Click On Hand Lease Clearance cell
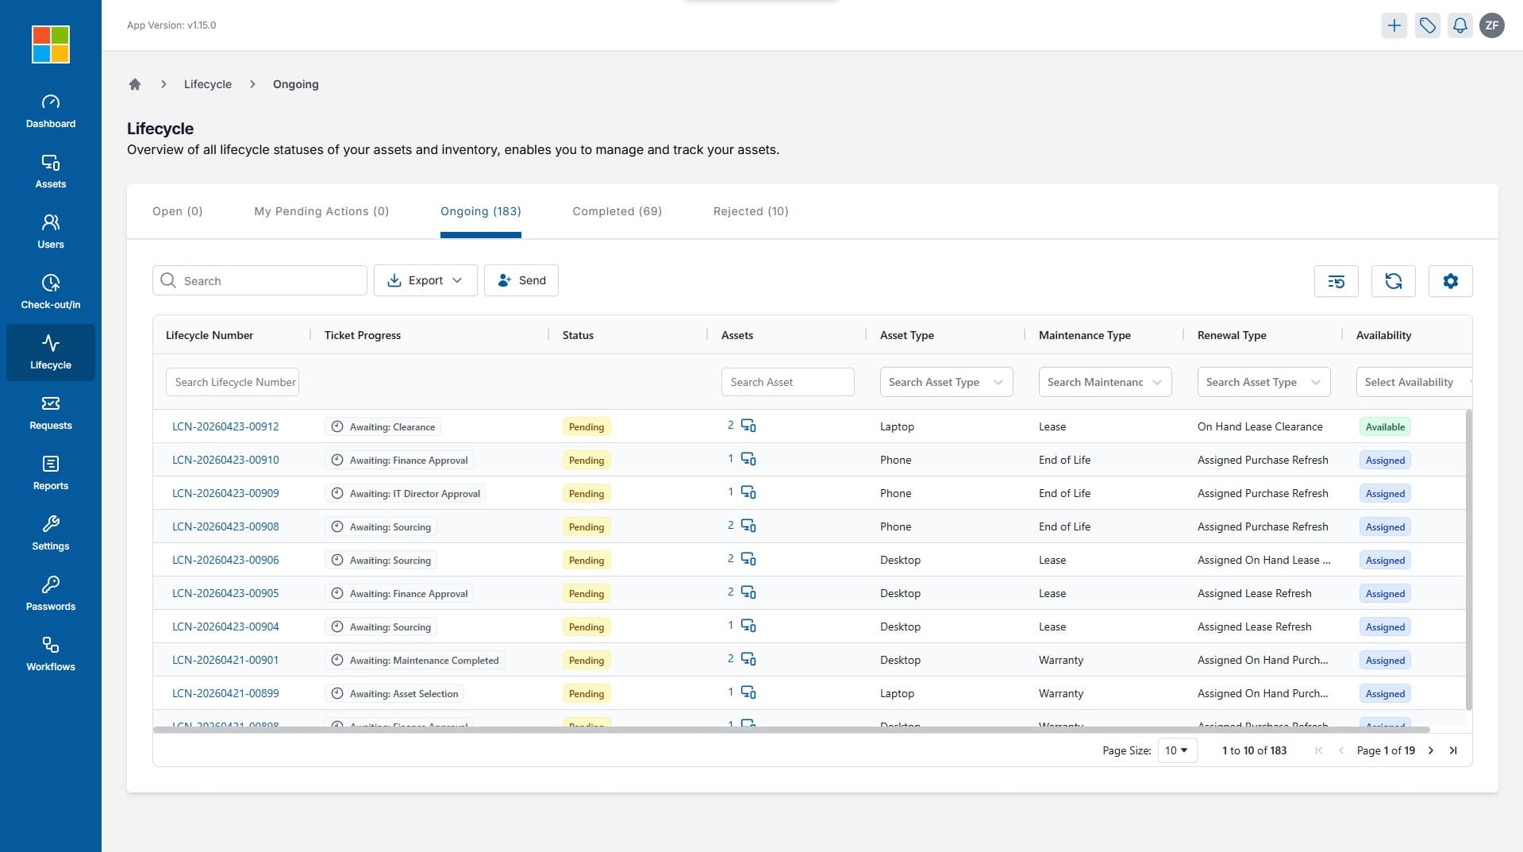The image size is (1523, 852). 1260,426
